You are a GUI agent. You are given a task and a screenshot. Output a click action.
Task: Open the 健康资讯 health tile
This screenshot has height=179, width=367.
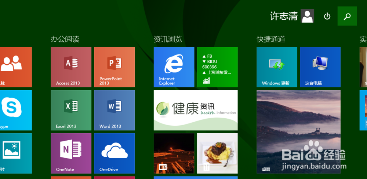click(x=196, y=110)
